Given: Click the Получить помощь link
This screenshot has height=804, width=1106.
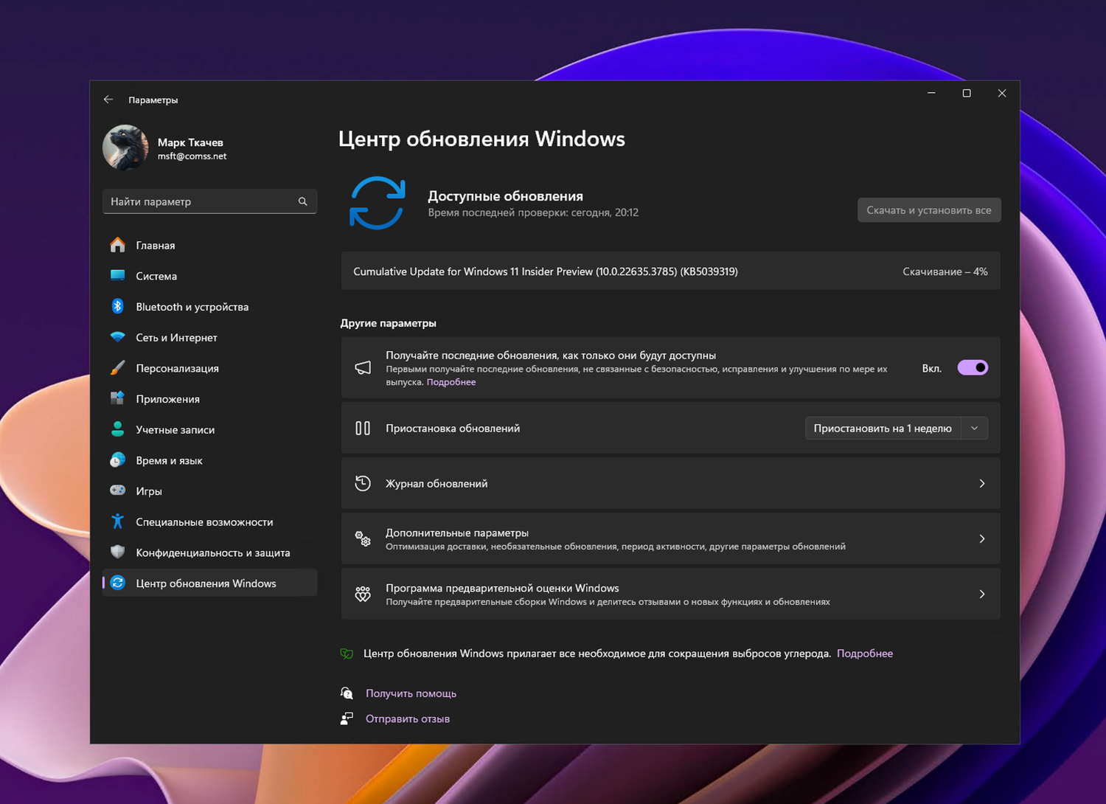Looking at the screenshot, I should tap(411, 693).
